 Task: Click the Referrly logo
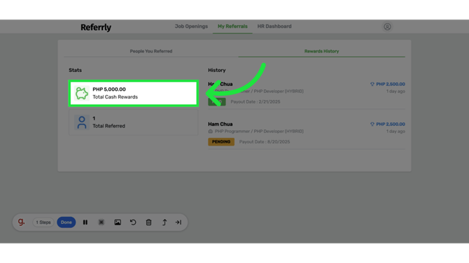point(96,27)
